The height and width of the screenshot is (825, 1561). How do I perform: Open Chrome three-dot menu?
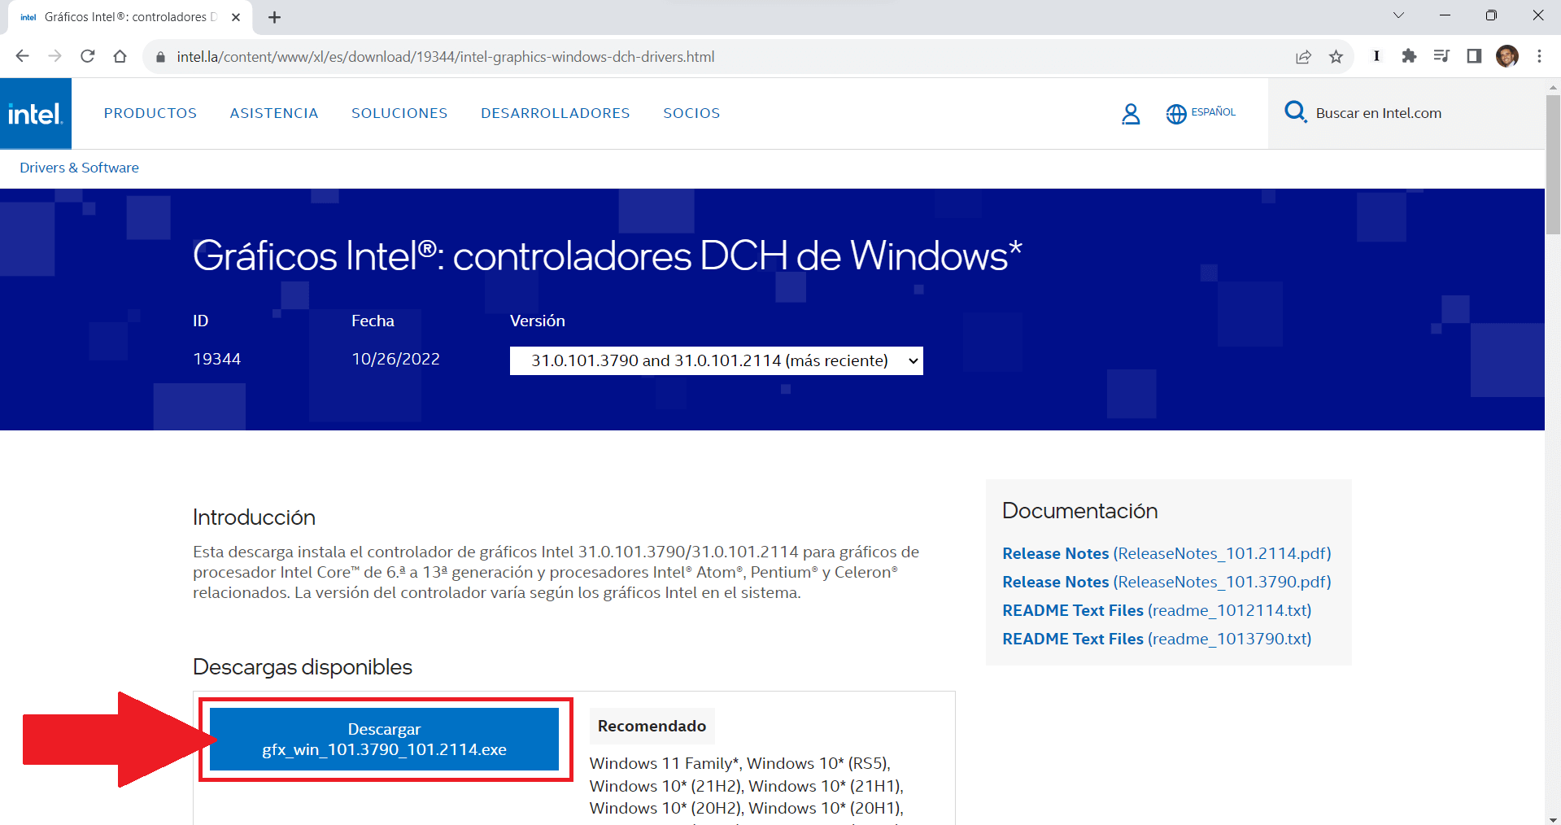click(x=1539, y=56)
